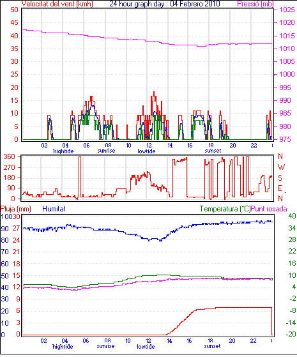Click 'sunrise' label under the wind speed chart

click(x=106, y=151)
